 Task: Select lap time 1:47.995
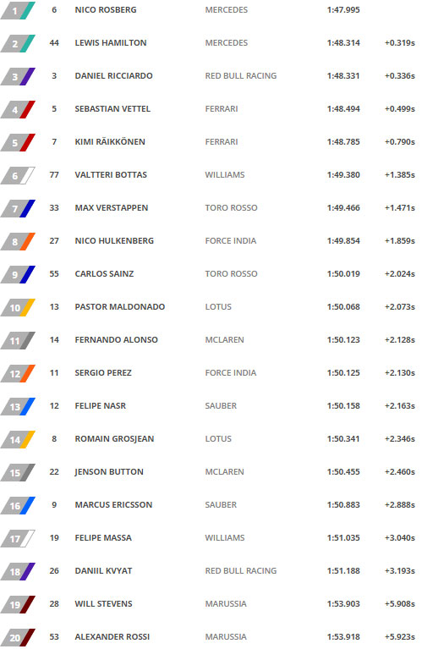point(343,10)
